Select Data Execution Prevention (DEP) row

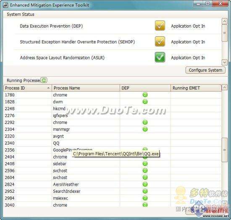[113, 26]
